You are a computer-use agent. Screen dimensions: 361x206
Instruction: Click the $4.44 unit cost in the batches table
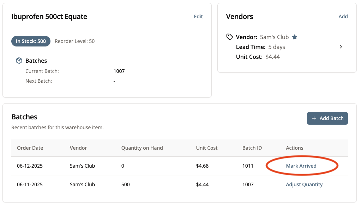click(202, 185)
